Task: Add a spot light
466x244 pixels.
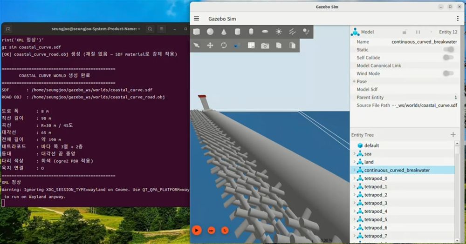Action: point(306,32)
